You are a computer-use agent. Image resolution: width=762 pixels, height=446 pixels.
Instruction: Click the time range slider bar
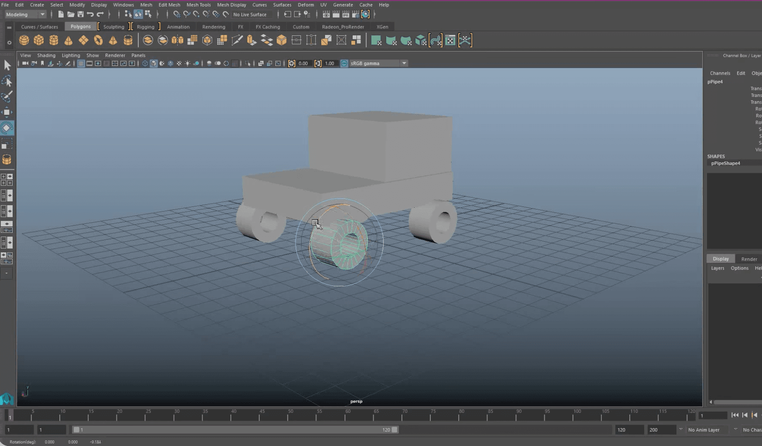[x=236, y=430]
